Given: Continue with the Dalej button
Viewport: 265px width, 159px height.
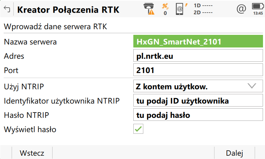Looking at the screenshot, I should click(x=234, y=153).
